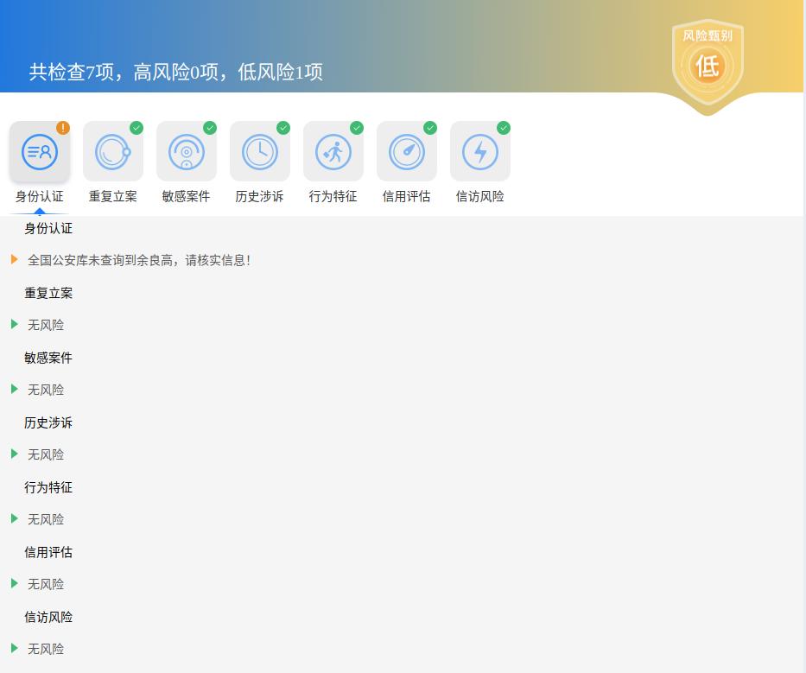This screenshot has height=673, width=806.
Task: Open the 重复立案 circular icon tile
Action: (x=113, y=152)
